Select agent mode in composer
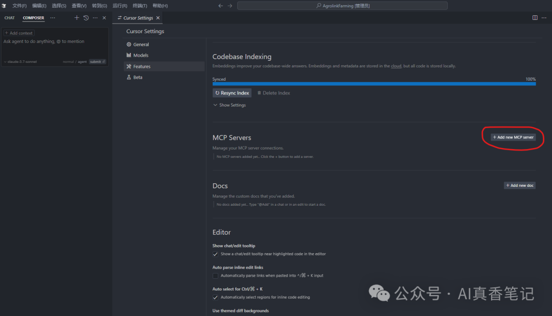The width and height of the screenshot is (552, 316). click(82, 62)
